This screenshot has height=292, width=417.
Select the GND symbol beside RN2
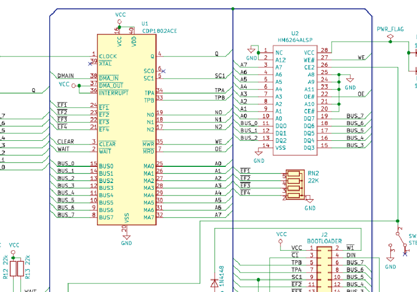point(310,202)
